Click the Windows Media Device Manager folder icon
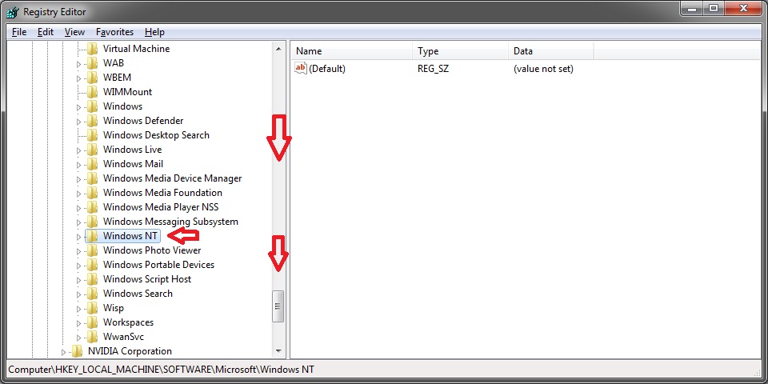The image size is (768, 384). pos(92,178)
